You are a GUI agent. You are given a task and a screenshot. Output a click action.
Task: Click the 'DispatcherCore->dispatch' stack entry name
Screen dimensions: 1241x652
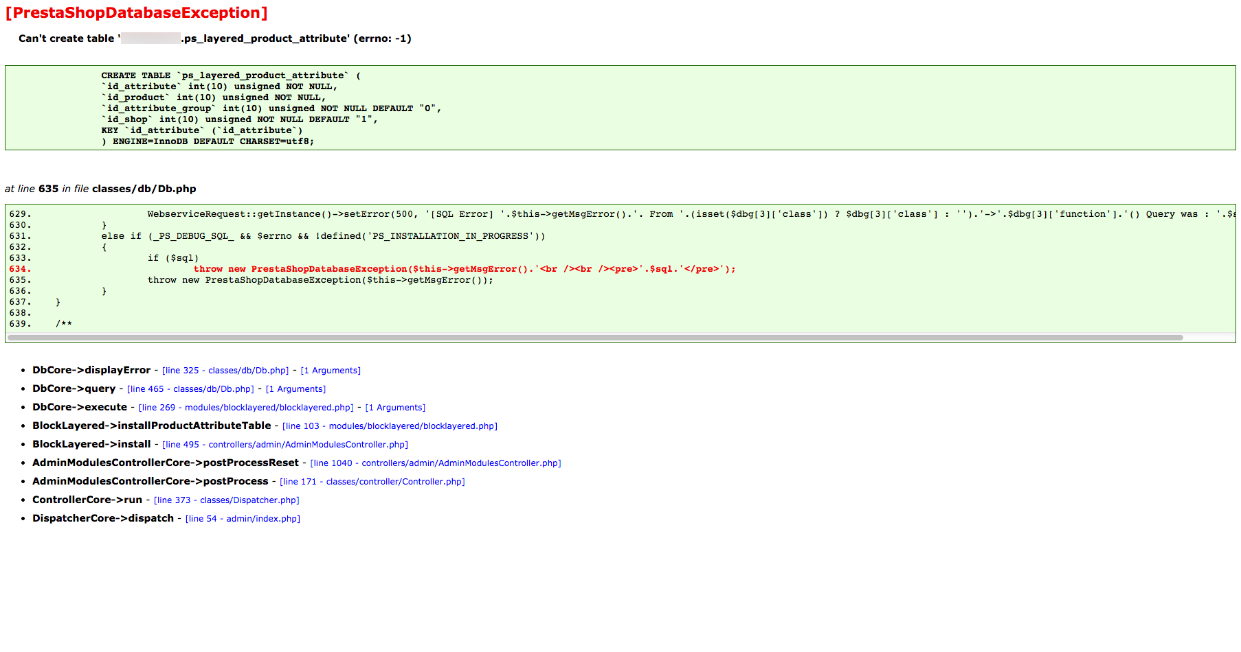(x=103, y=518)
